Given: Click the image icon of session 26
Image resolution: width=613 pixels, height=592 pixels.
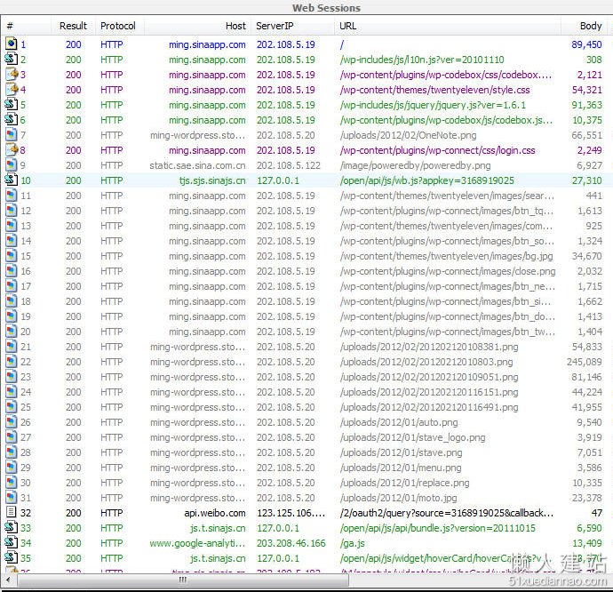Looking at the screenshot, I should coord(12,422).
